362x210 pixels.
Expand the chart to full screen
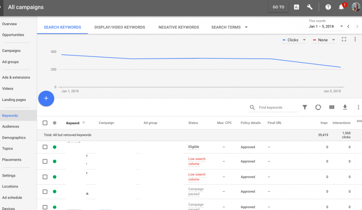[344, 40]
